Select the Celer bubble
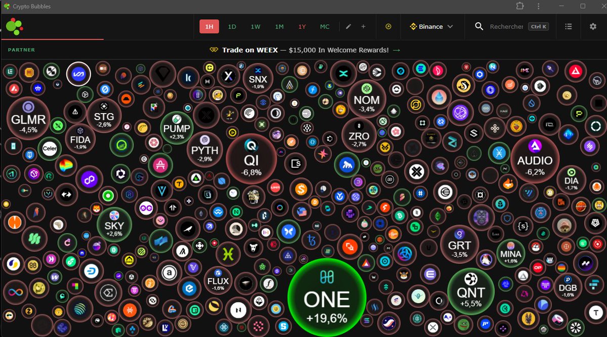The height and width of the screenshot is (337, 607). coord(49,149)
